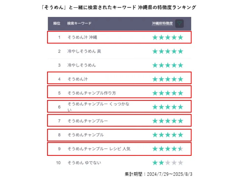Click the 集計期間 date range text

(x=158, y=174)
